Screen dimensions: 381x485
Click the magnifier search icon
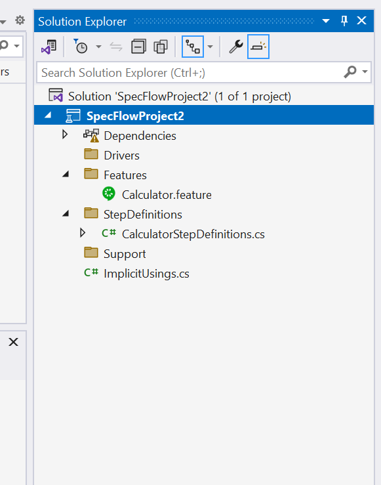(x=350, y=72)
